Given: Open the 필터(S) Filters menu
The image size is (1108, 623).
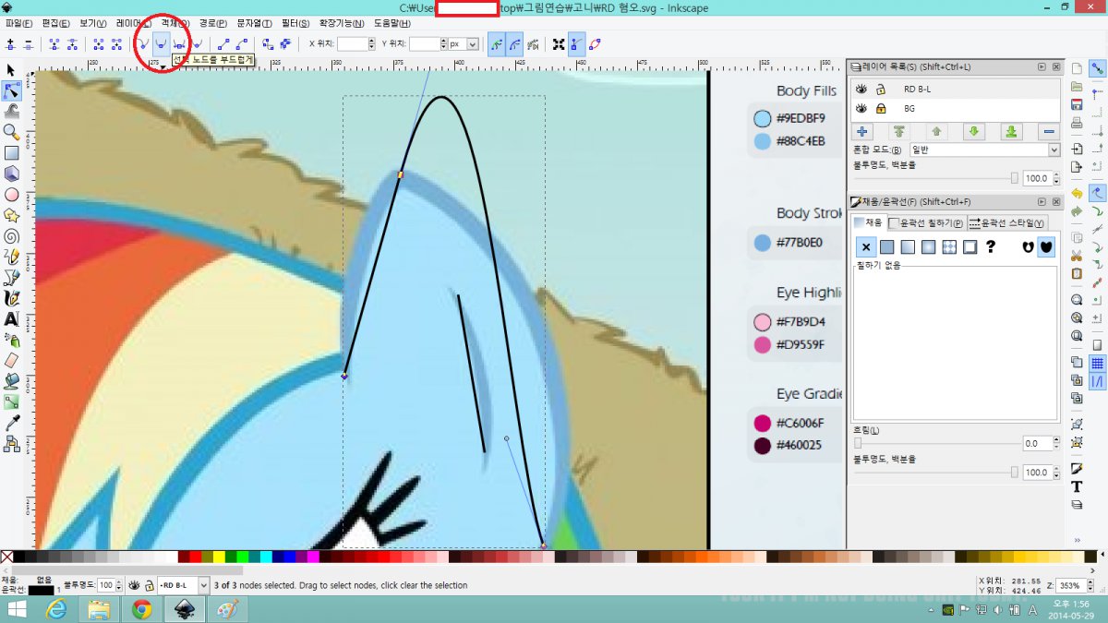Looking at the screenshot, I should coord(295,23).
